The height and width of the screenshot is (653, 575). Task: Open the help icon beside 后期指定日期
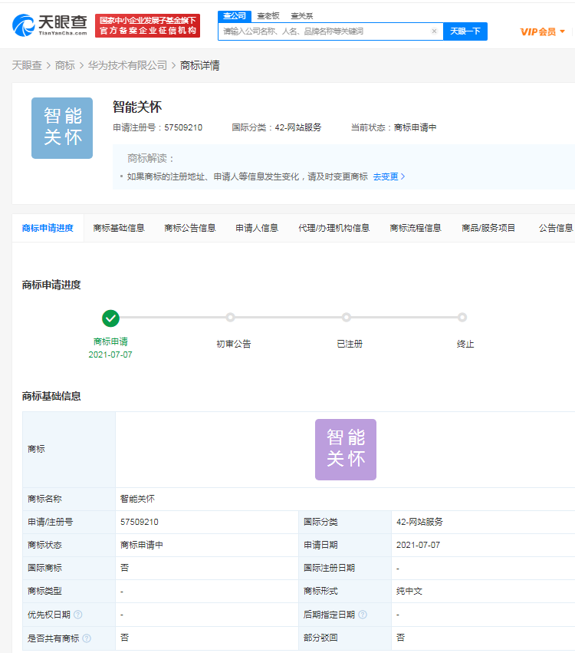click(363, 615)
